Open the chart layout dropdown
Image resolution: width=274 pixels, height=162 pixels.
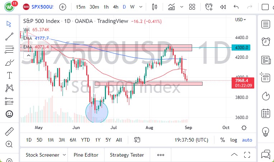point(192,7)
